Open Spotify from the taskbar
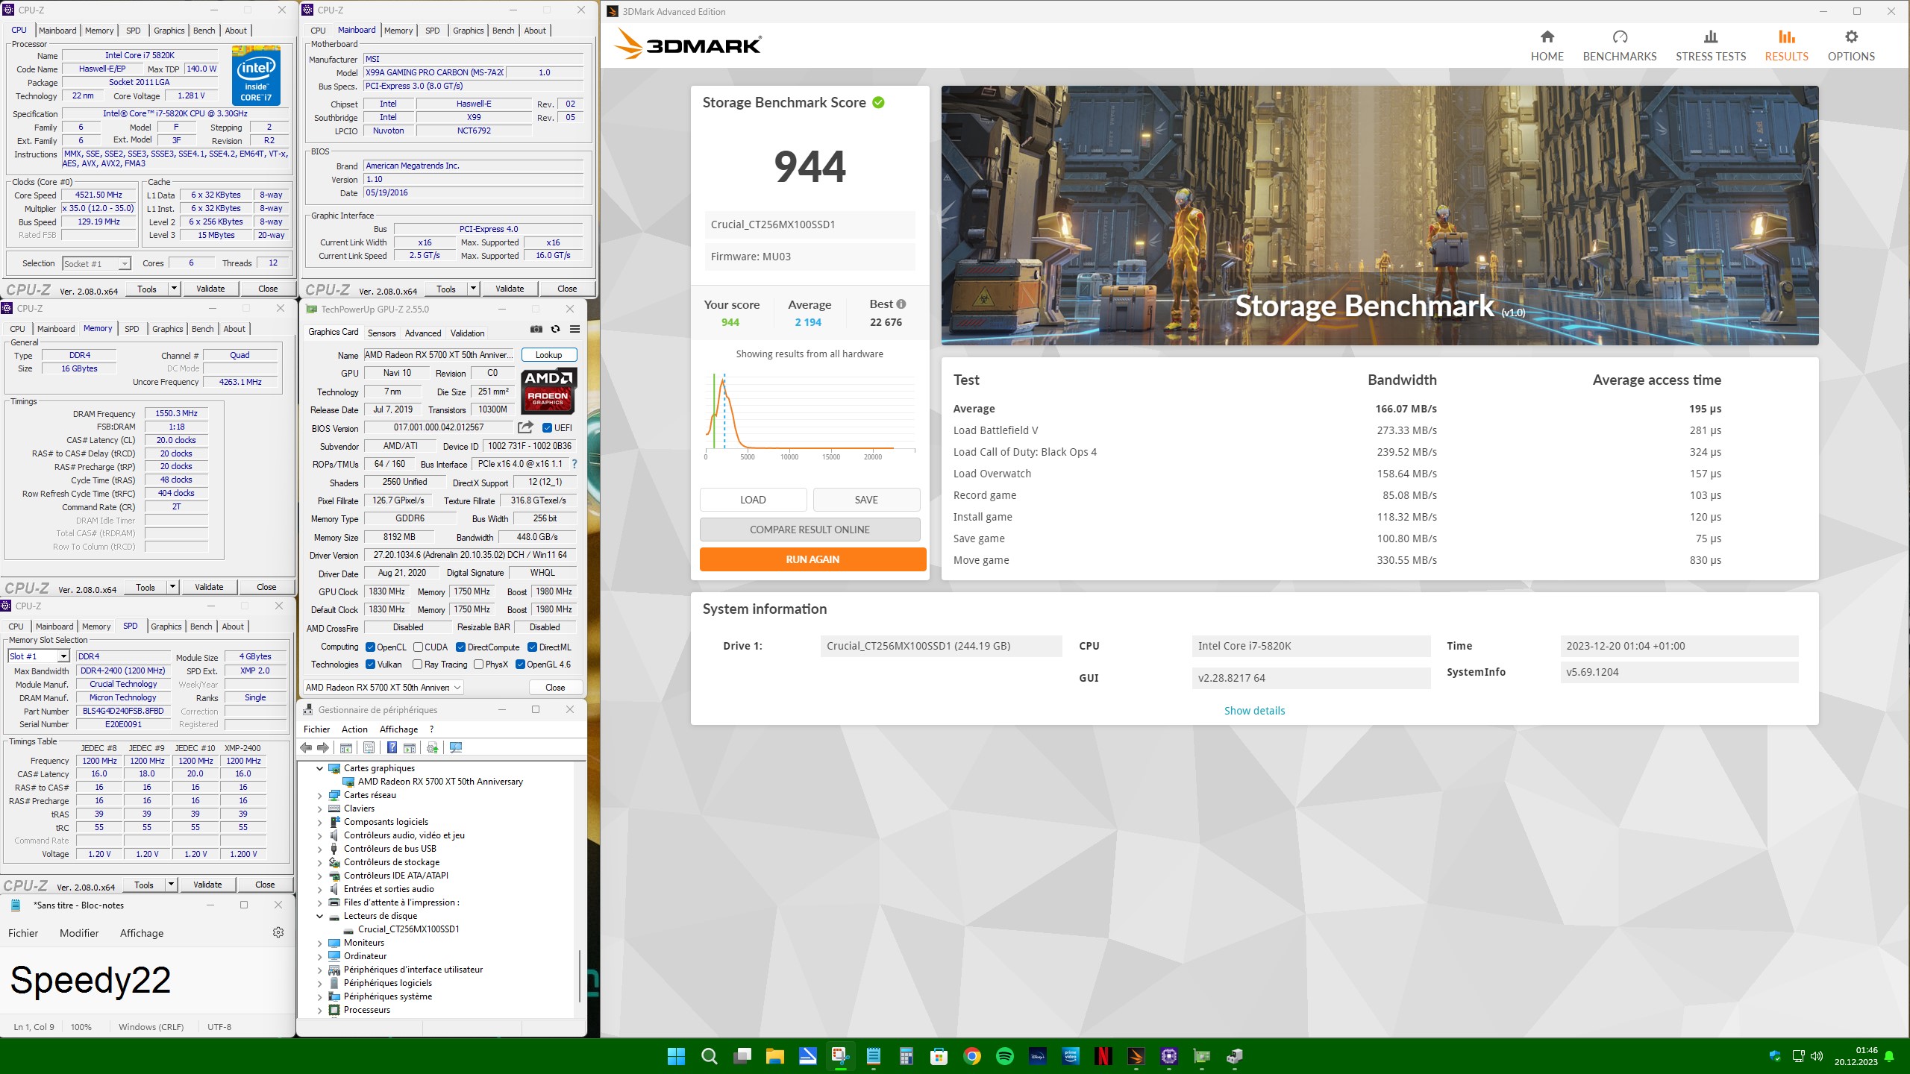1910x1074 pixels. click(x=1004, y=1056)
